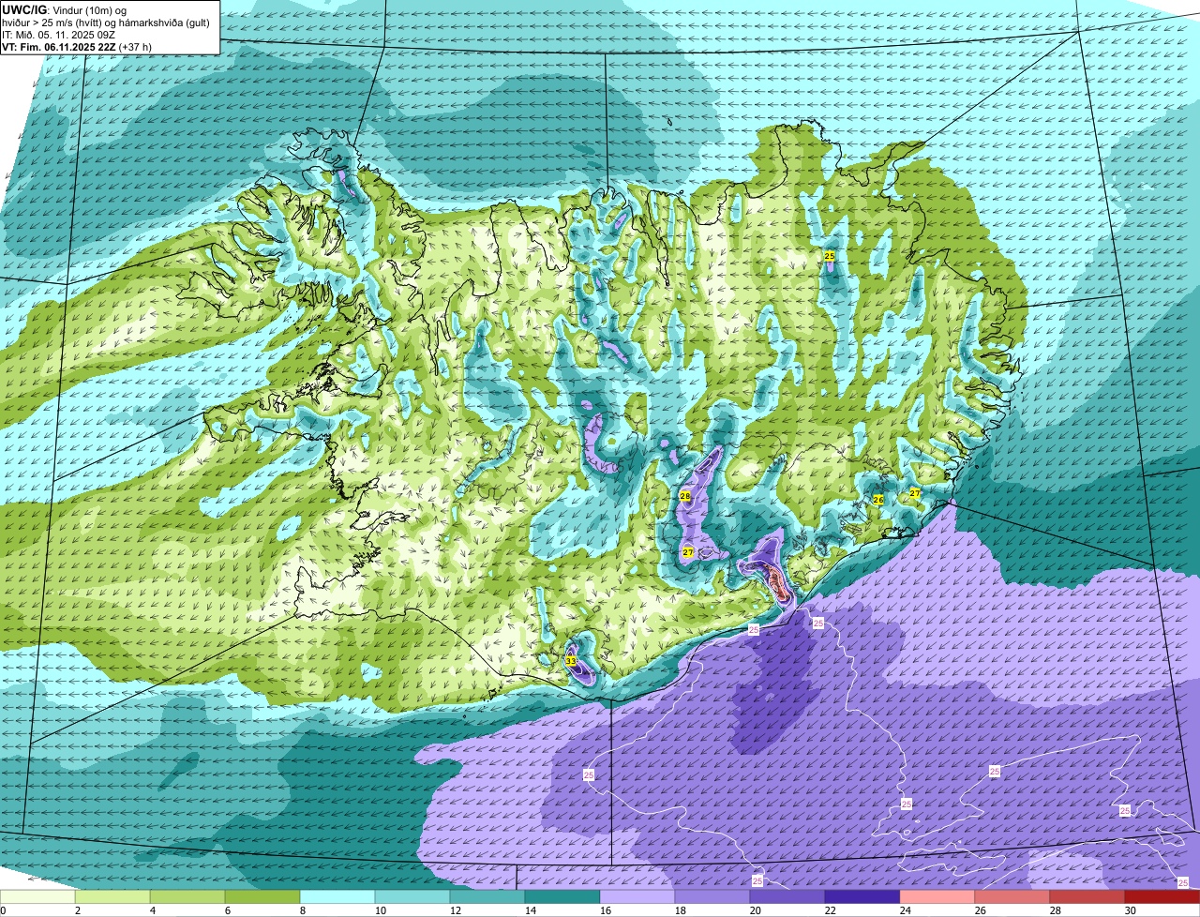1200x917 pixels.
Task: Pick the 20–22 m/s violet legend swatch
Action: coord(787,897)
